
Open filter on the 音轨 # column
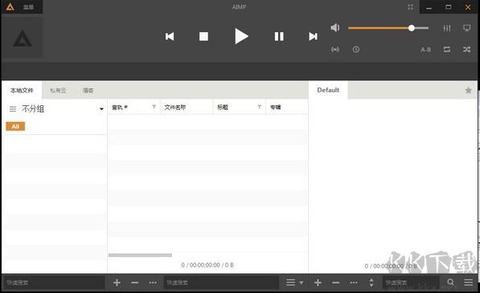pyautogui.click(x=154, y=107)
